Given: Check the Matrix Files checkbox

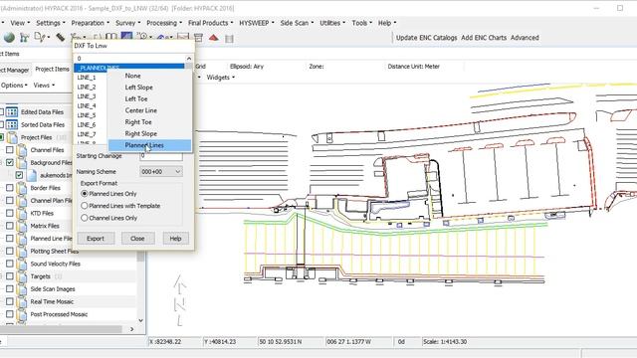Looking at the screenshot, I should pos(10,226).
